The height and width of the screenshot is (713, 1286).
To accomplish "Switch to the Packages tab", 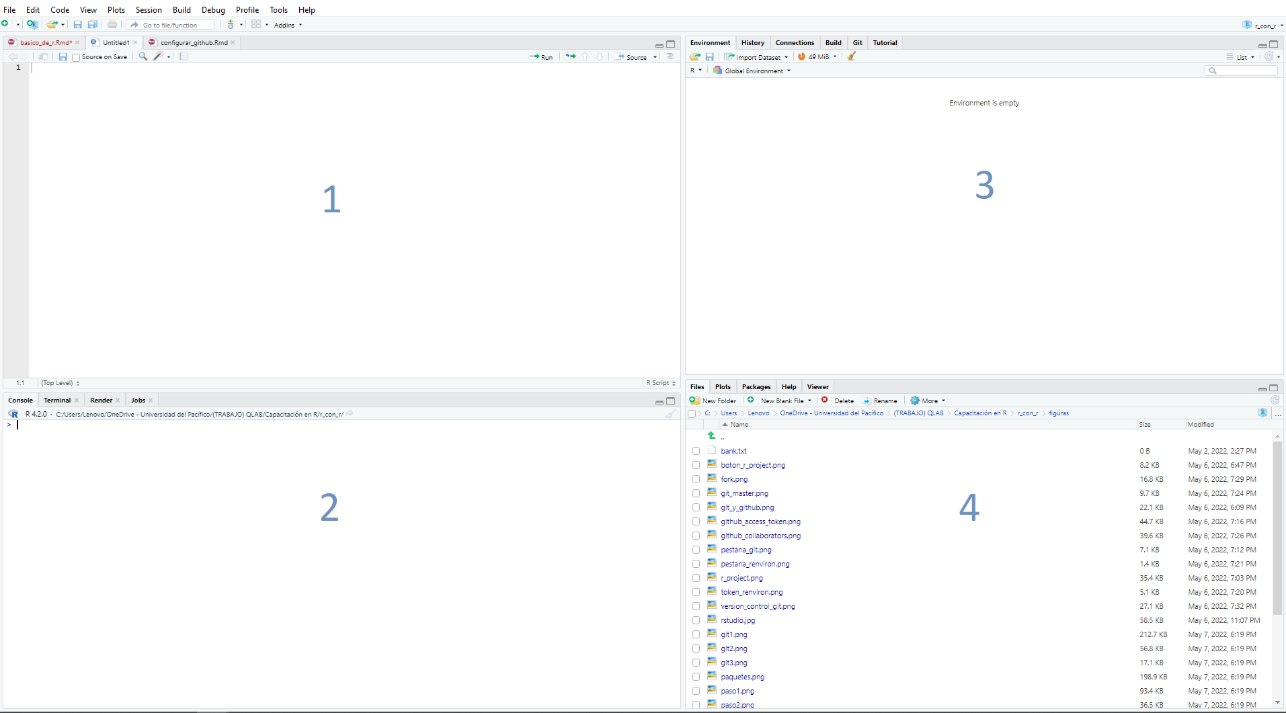I will [x=756, y=387].
